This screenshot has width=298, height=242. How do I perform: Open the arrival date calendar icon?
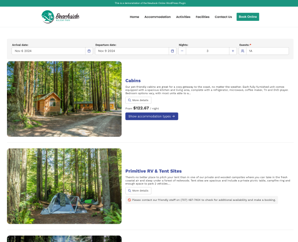pyautogui.click(x=89, y=51)
